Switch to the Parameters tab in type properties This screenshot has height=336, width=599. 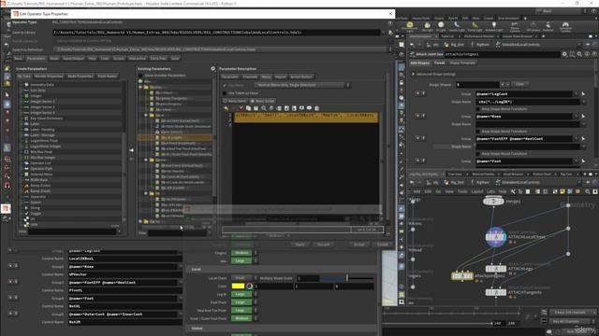[x=37, y=59]
